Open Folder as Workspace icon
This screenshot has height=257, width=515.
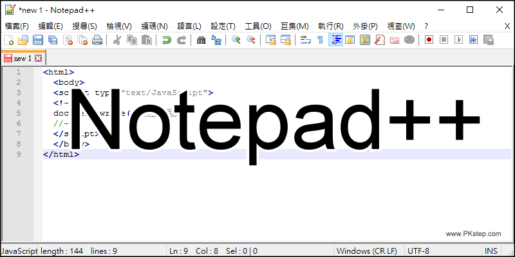tap(395, 40)
